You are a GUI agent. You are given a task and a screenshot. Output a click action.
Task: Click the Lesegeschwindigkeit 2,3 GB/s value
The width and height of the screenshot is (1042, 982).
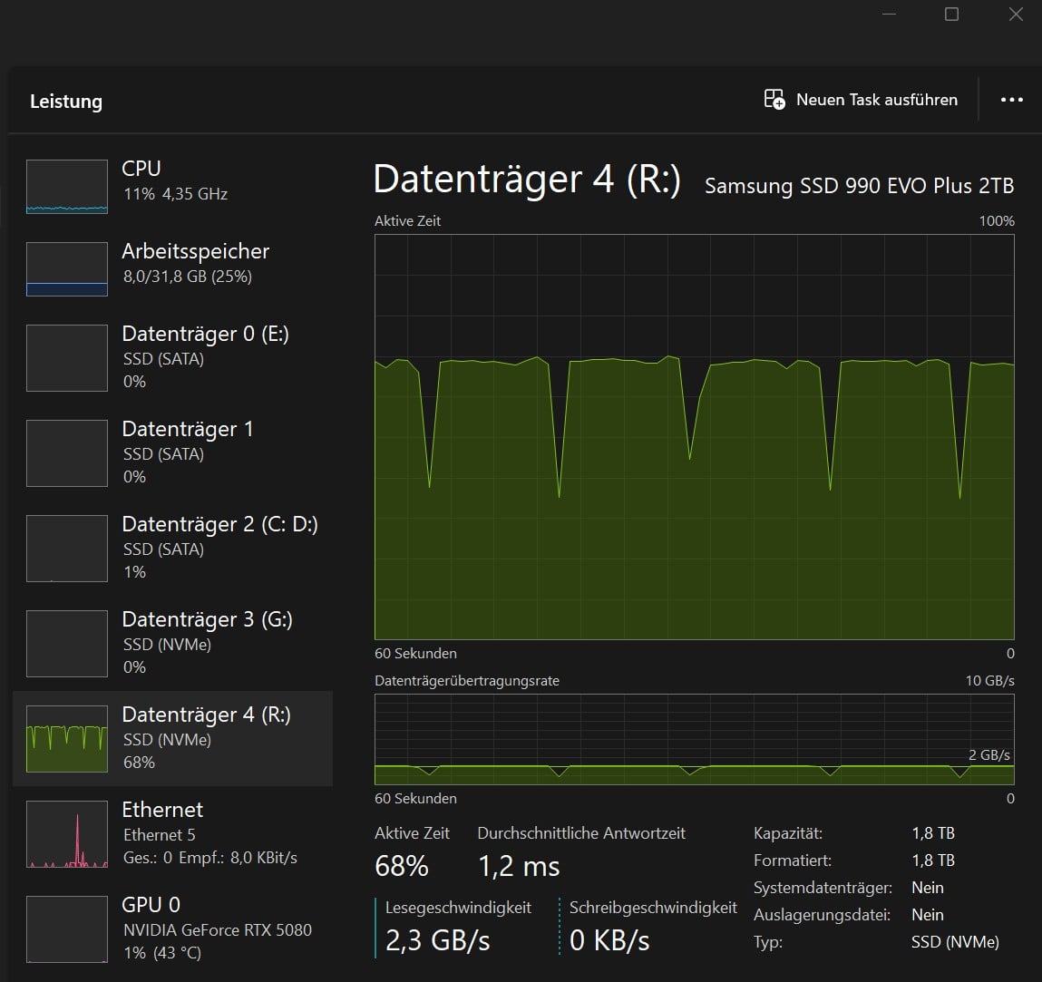437,941
